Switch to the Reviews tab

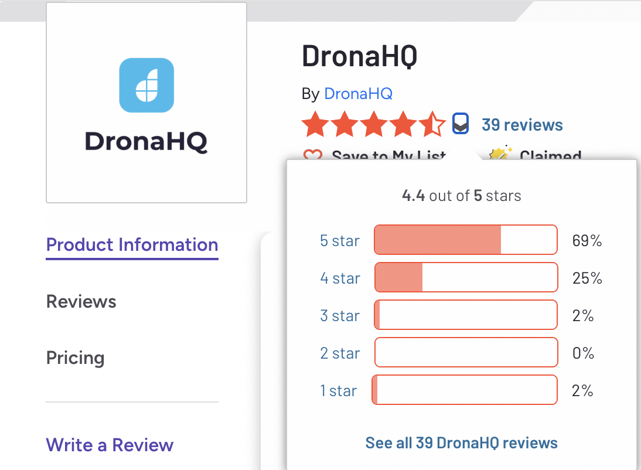(x=81, y=301)
